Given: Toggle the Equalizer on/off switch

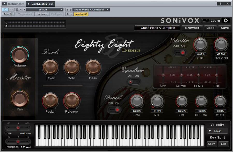Looking at the screenshot, I should (133, 82).
